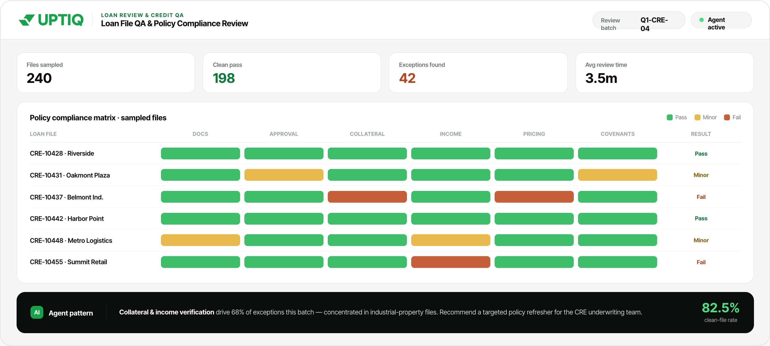Click the UPTIQ logo
Image resolution: width=770 pixels, height=346 pixels.
pyautogui.click(x=51, y=20)
